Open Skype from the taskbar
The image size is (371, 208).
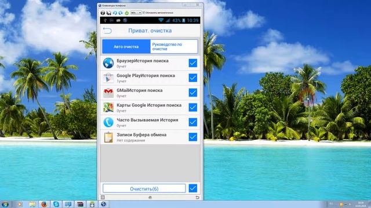click(x=56, y=204)
